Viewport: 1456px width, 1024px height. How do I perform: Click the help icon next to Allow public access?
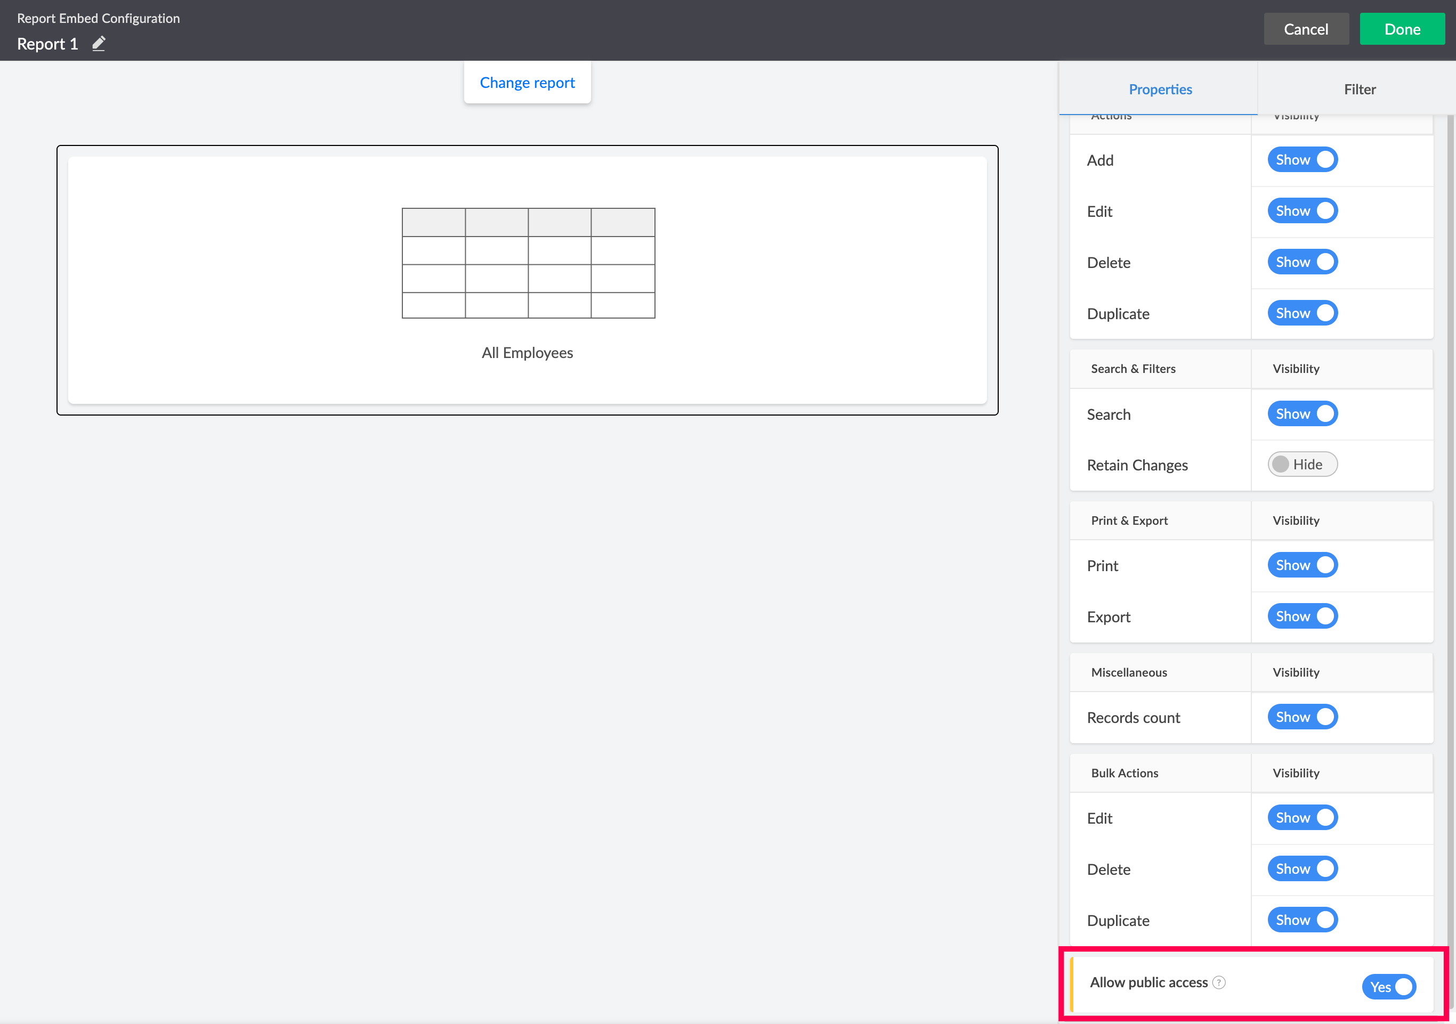1219,982
